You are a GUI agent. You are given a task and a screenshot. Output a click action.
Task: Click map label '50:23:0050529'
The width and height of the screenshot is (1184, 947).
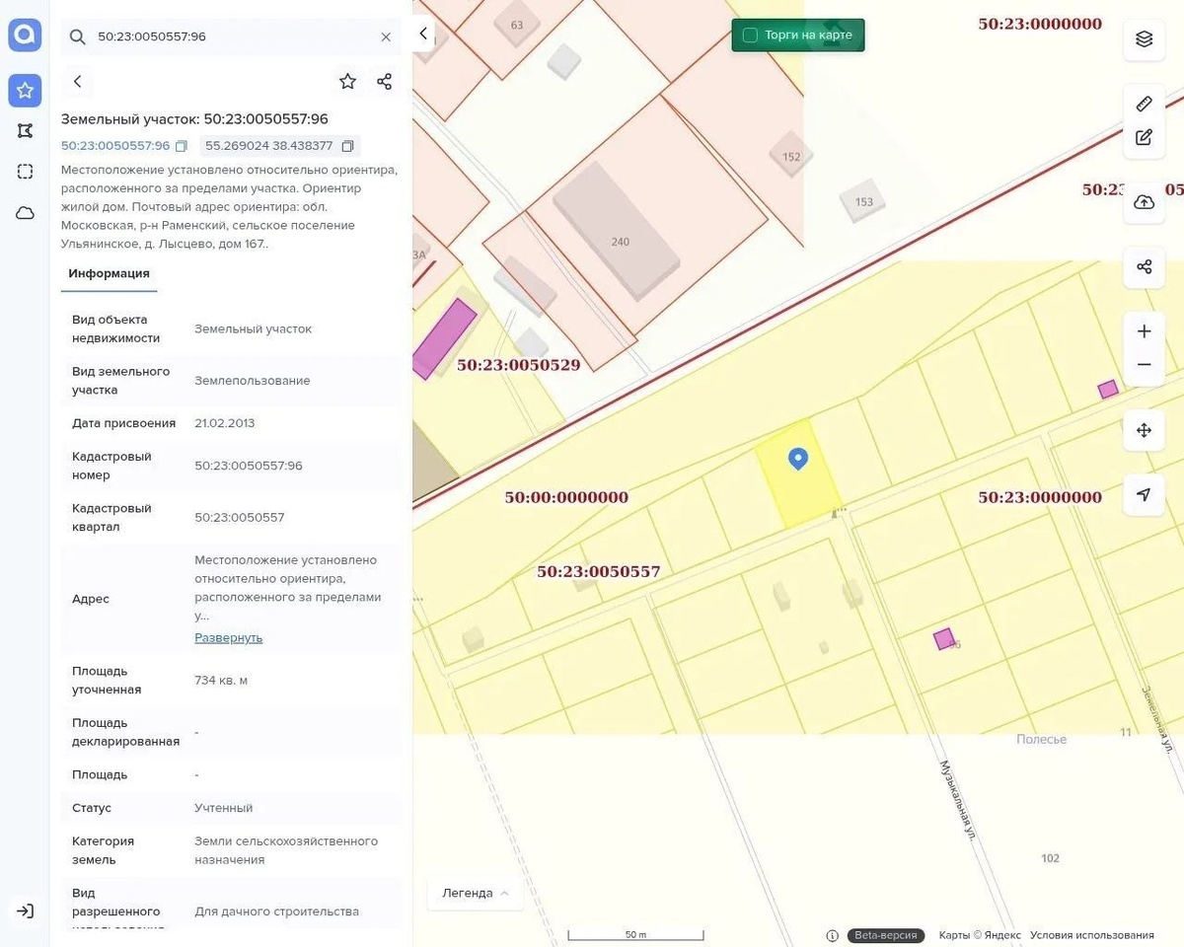518,365
